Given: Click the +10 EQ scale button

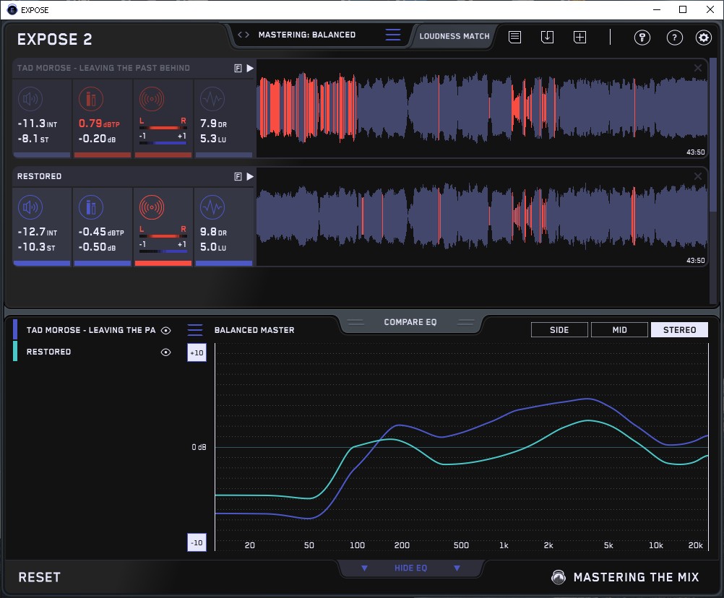Looking at the screenshot, I should (197, 352).
